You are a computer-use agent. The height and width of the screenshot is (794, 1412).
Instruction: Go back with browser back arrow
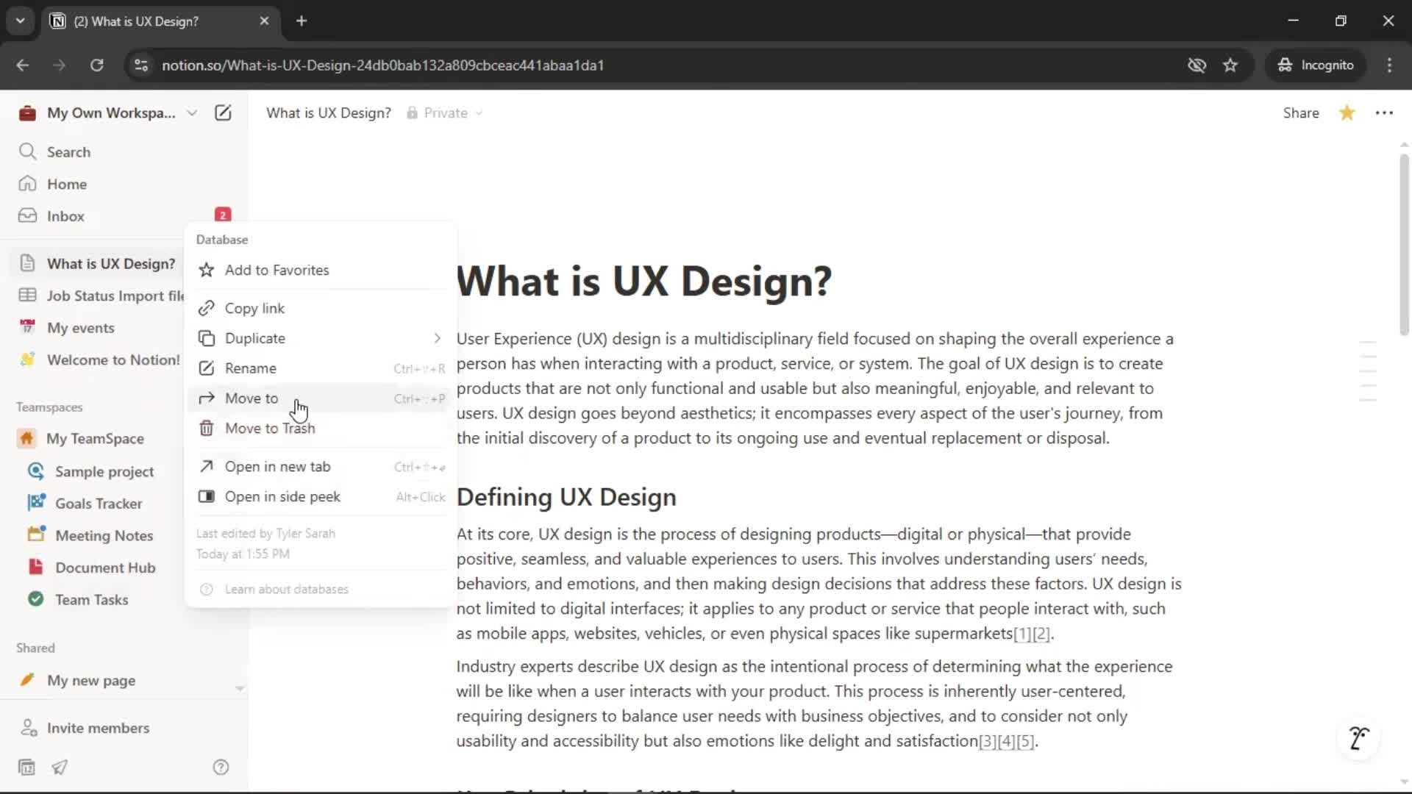(x=23, y=65)
